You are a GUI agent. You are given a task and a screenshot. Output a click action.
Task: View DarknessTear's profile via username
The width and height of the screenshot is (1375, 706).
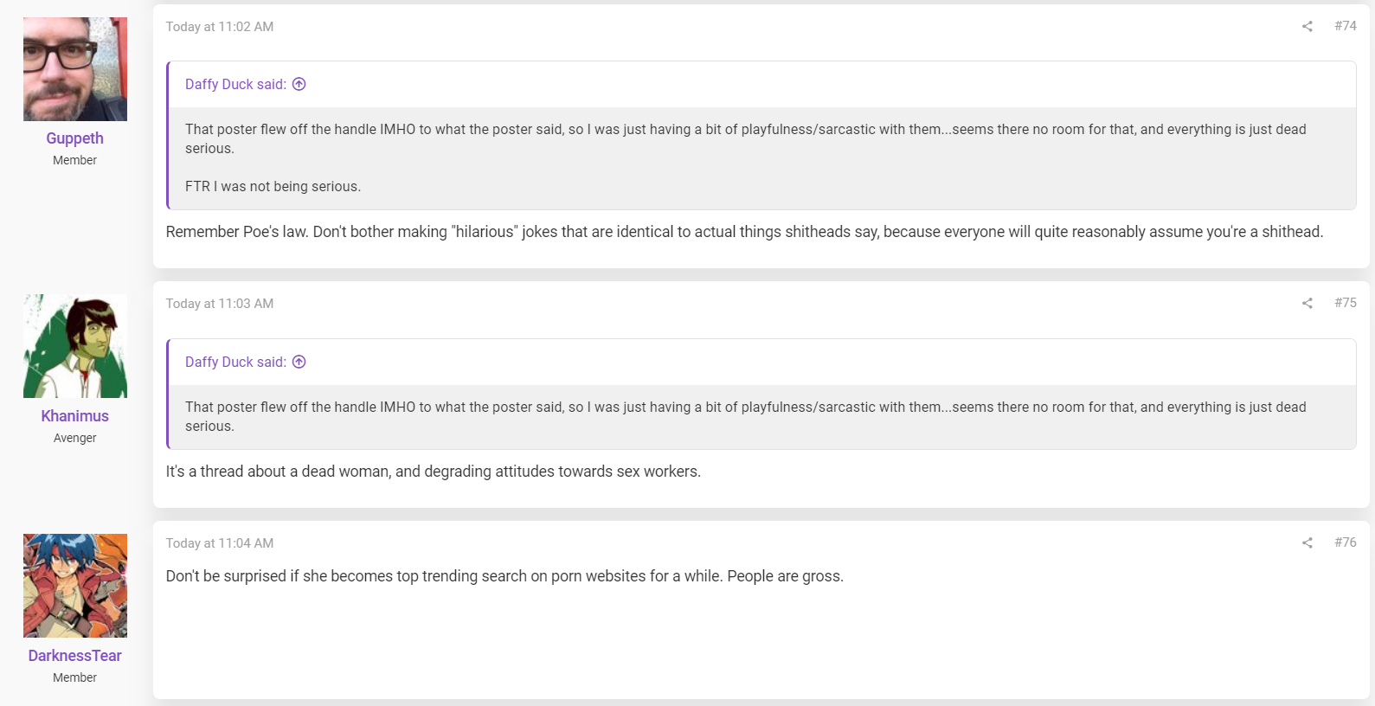(x=75, y=656)
